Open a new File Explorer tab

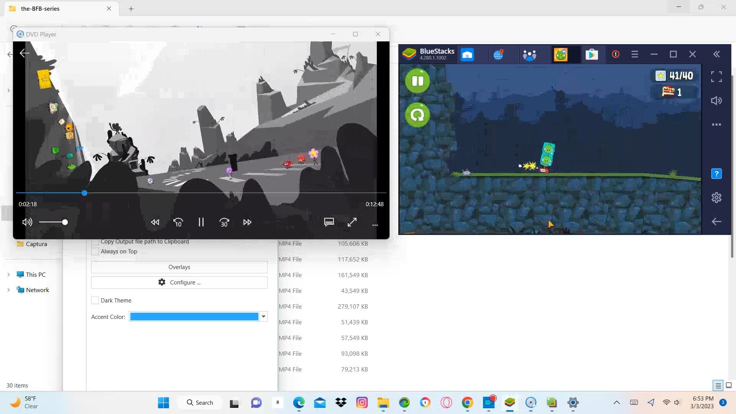[131, 9]
